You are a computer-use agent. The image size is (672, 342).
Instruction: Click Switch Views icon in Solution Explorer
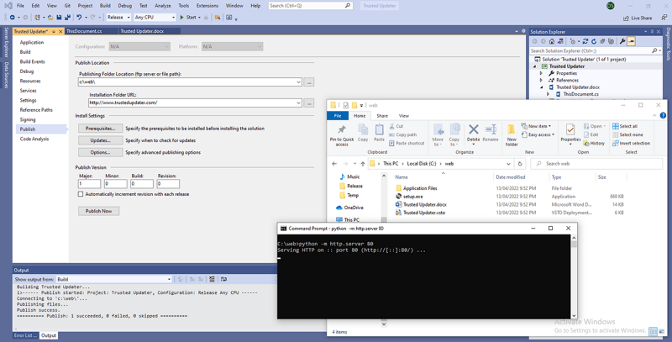point(560,41)
